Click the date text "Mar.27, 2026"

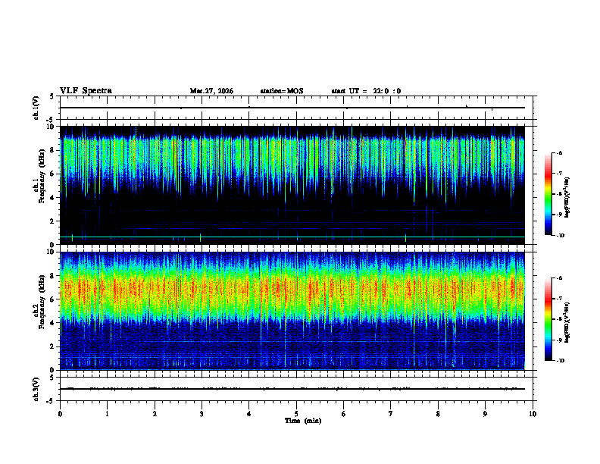[x=211, y=91]
